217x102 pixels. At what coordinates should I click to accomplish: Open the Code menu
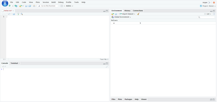tap(24, 2)
